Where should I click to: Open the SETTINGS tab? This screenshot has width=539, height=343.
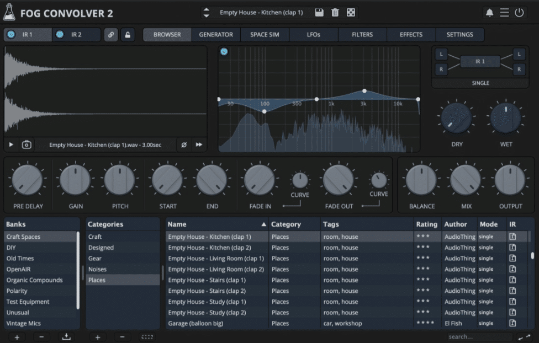460,35
